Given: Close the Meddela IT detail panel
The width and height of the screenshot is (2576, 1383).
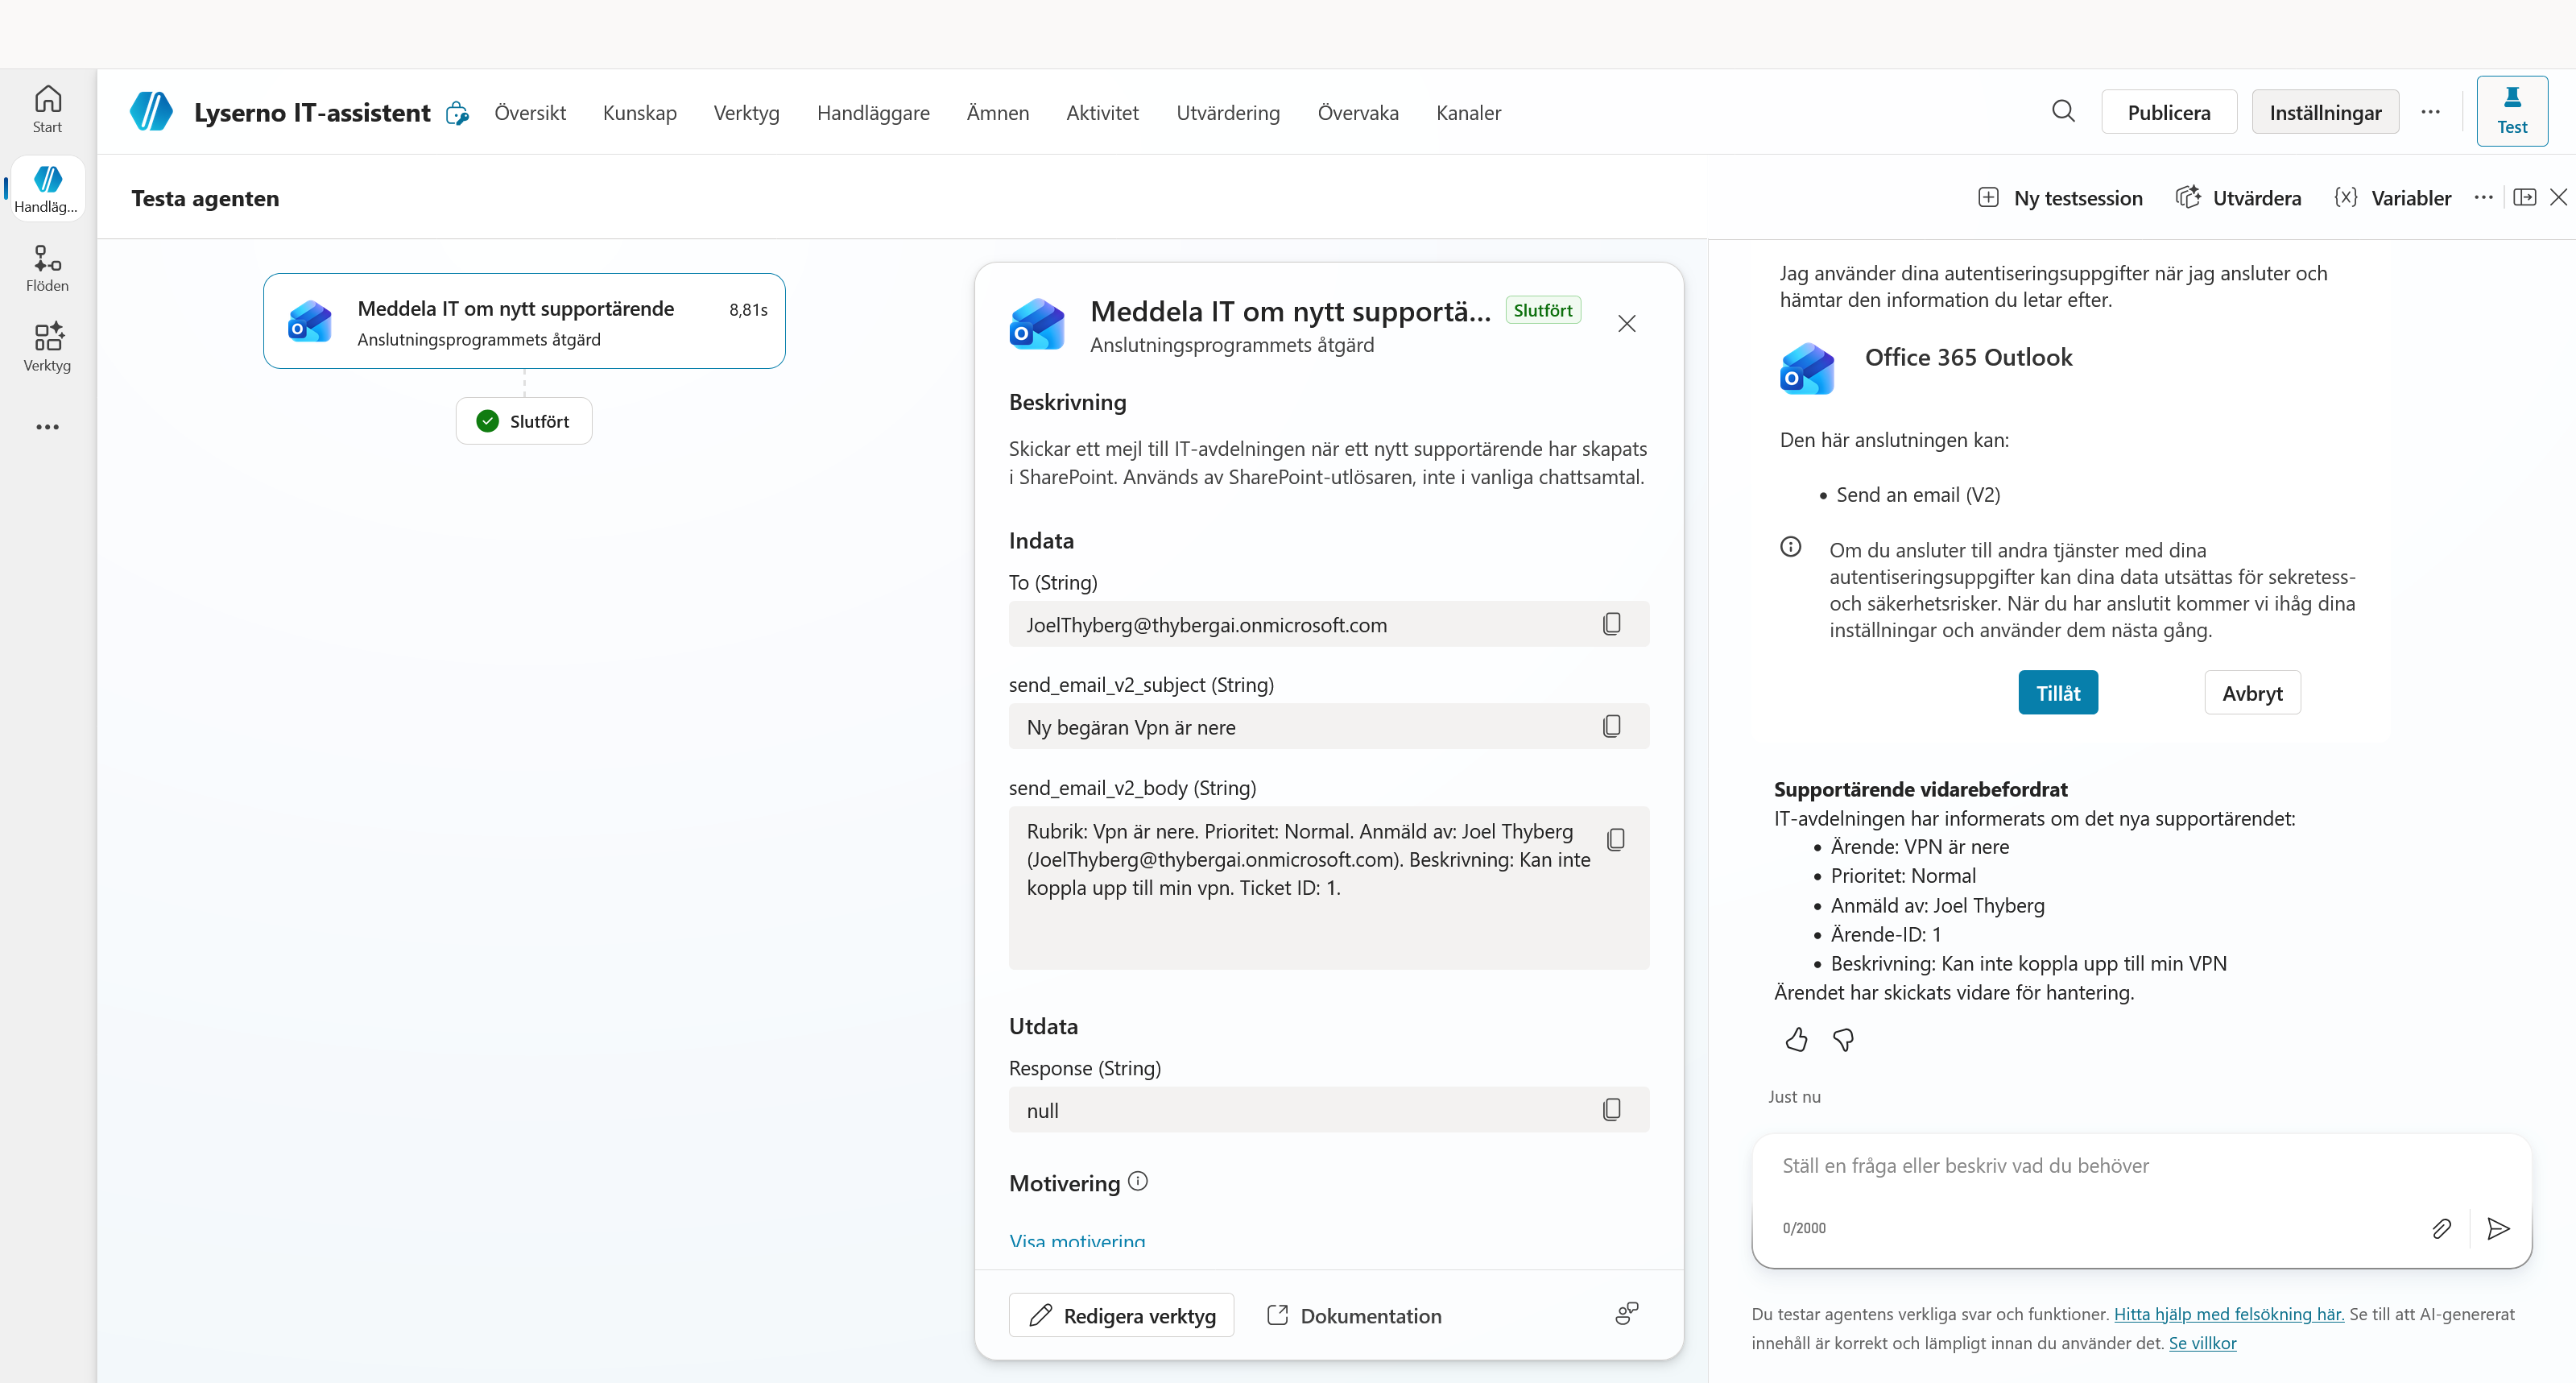Looking at the screenshot, I should click(1627, 324).
